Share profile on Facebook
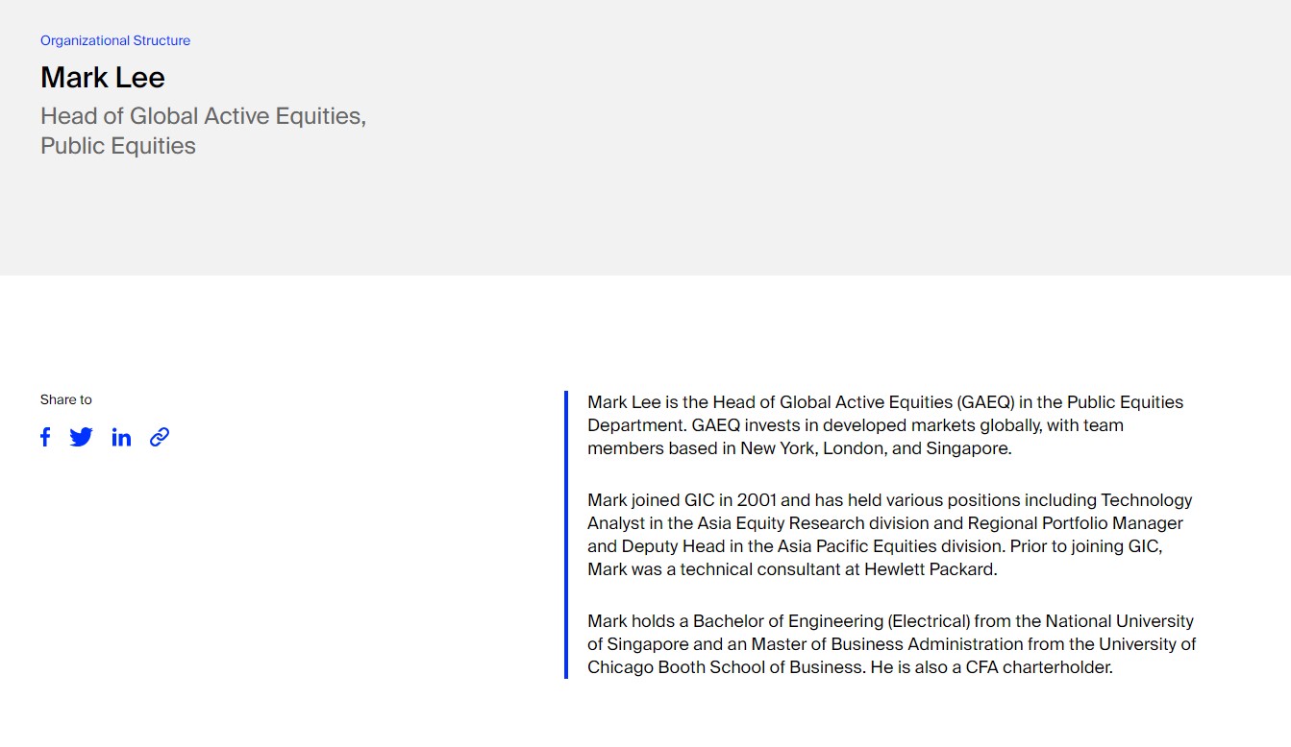Screen dimensions: 1291x747 point(45,437)
